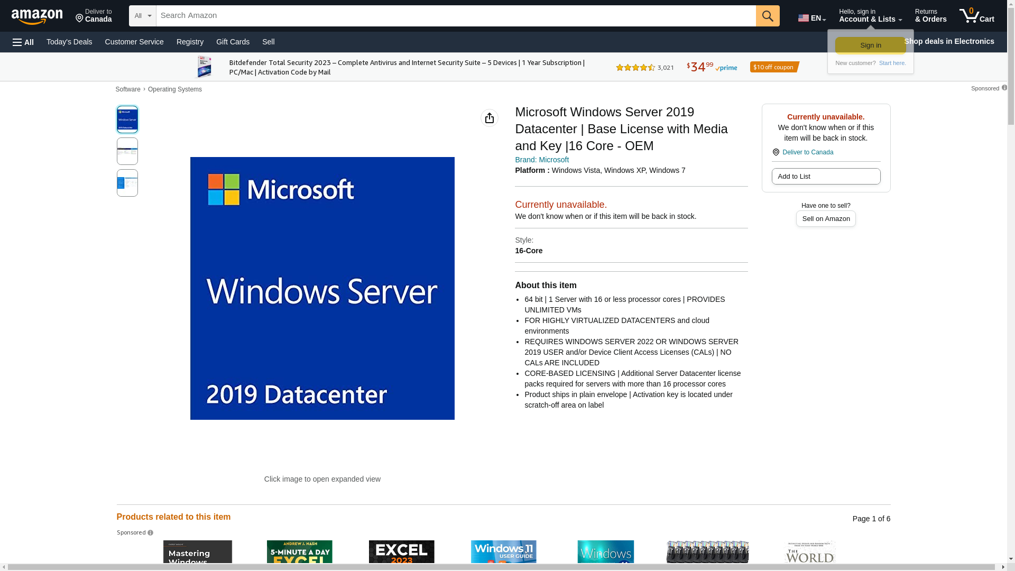Expand the EN language selector
The height and width of the screenshot is (571, 1015).
click(812, 18)
